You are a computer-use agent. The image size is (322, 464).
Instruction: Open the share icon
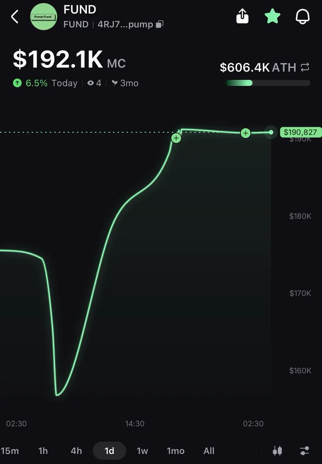pos(242,16)
